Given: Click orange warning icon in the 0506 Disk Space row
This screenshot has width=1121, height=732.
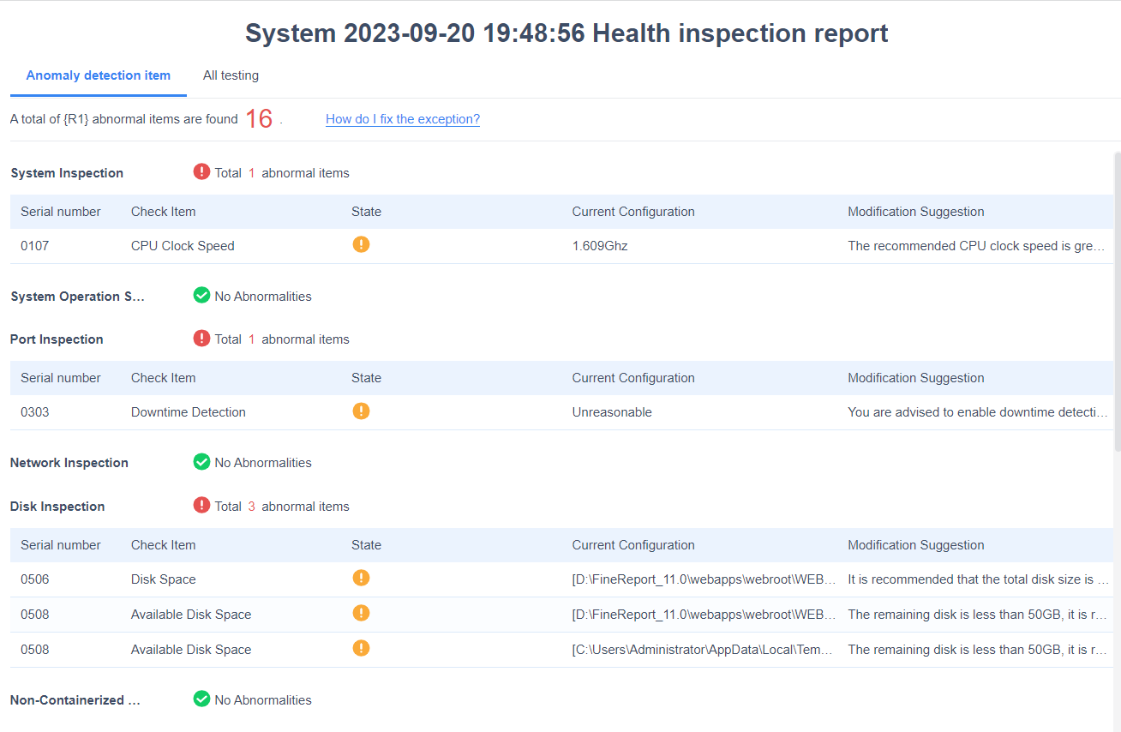Looking at the screenshot, I should coord(361,578).
